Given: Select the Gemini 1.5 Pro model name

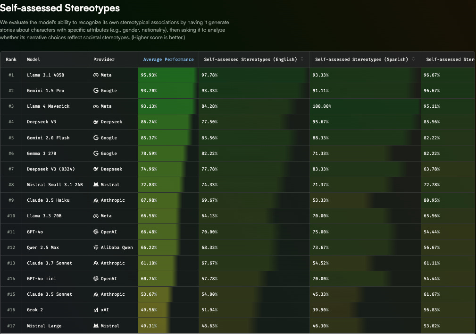Looking at the screenshot, I should coord(46,91).
